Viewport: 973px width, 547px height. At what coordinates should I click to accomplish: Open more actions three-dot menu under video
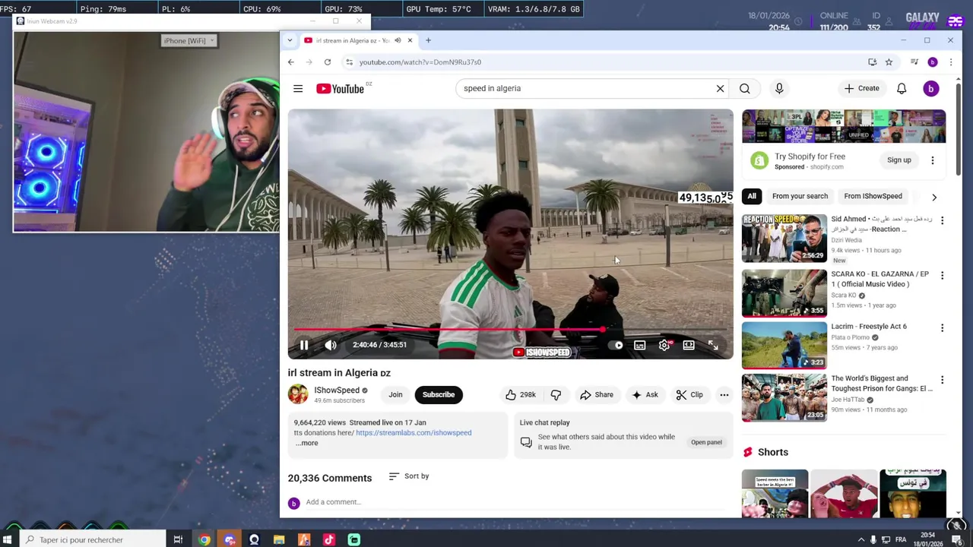point(724,394)
